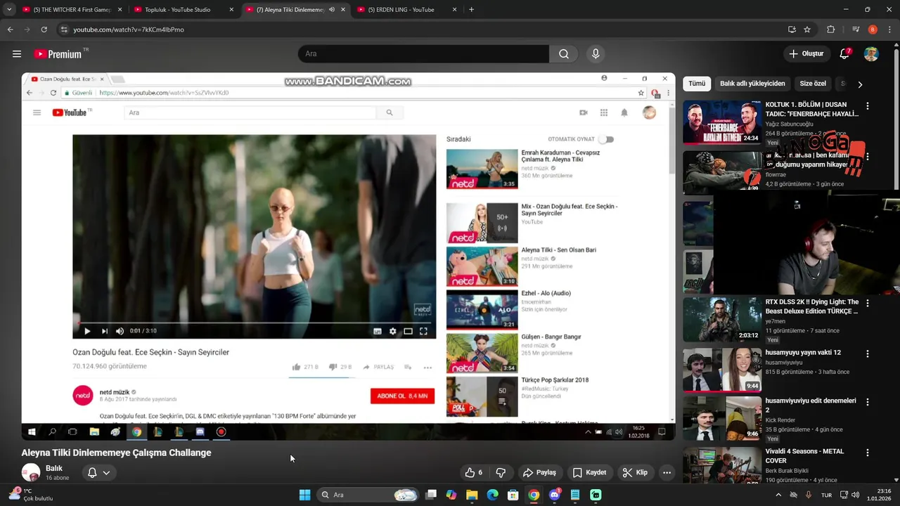Toggle the microphone icon in system tray
Image resolution: width=900 pixels, height=506 pixels.
tap(809, 495)
